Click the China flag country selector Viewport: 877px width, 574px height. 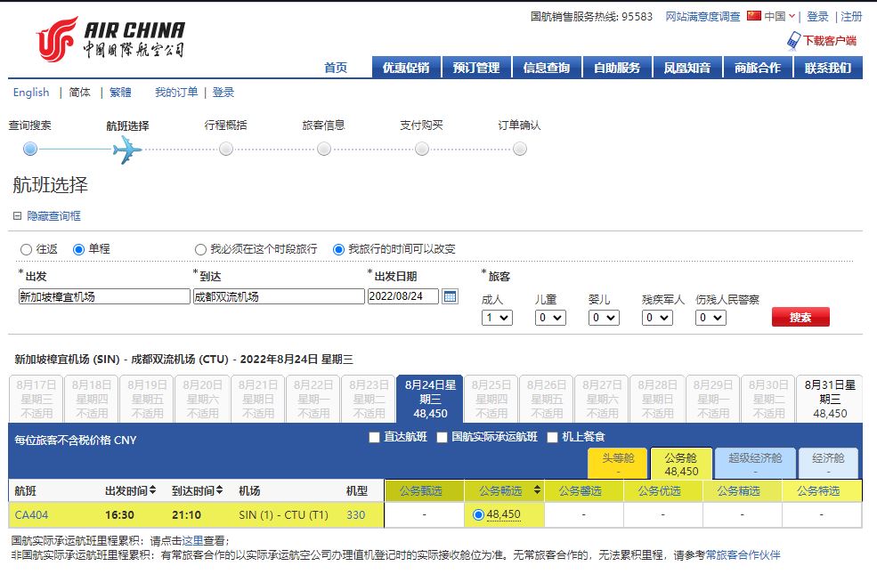coord(754,16)
